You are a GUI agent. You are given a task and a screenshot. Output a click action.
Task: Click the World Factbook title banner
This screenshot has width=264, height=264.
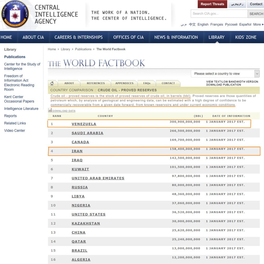pos(96,63)
